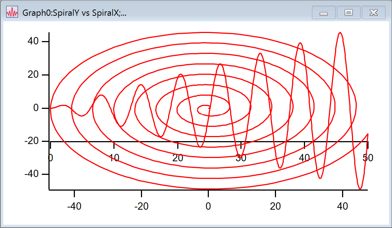392x228 pixels.
Task: Close the Graph0 graph window
Action: point(373,13)
